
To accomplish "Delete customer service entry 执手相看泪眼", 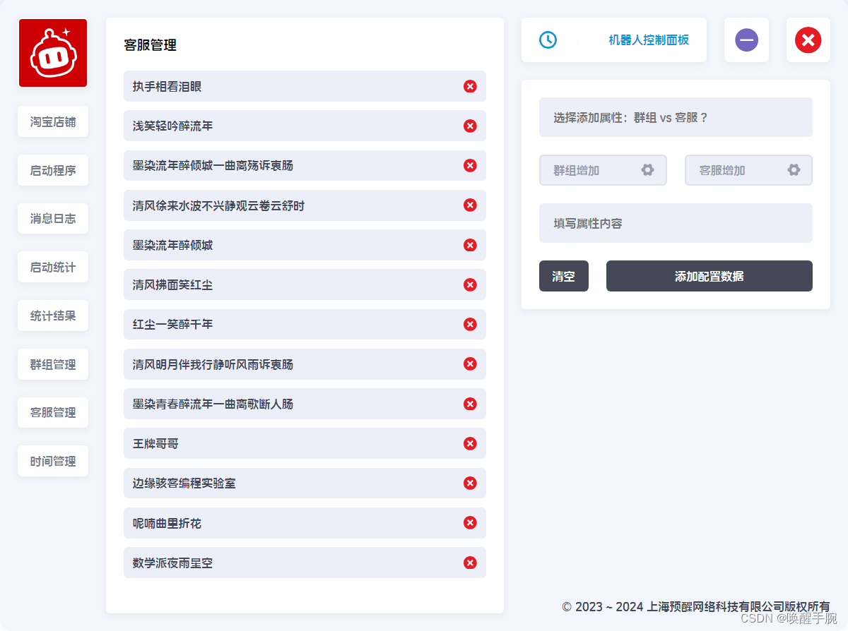I will (x=470, y=86).
